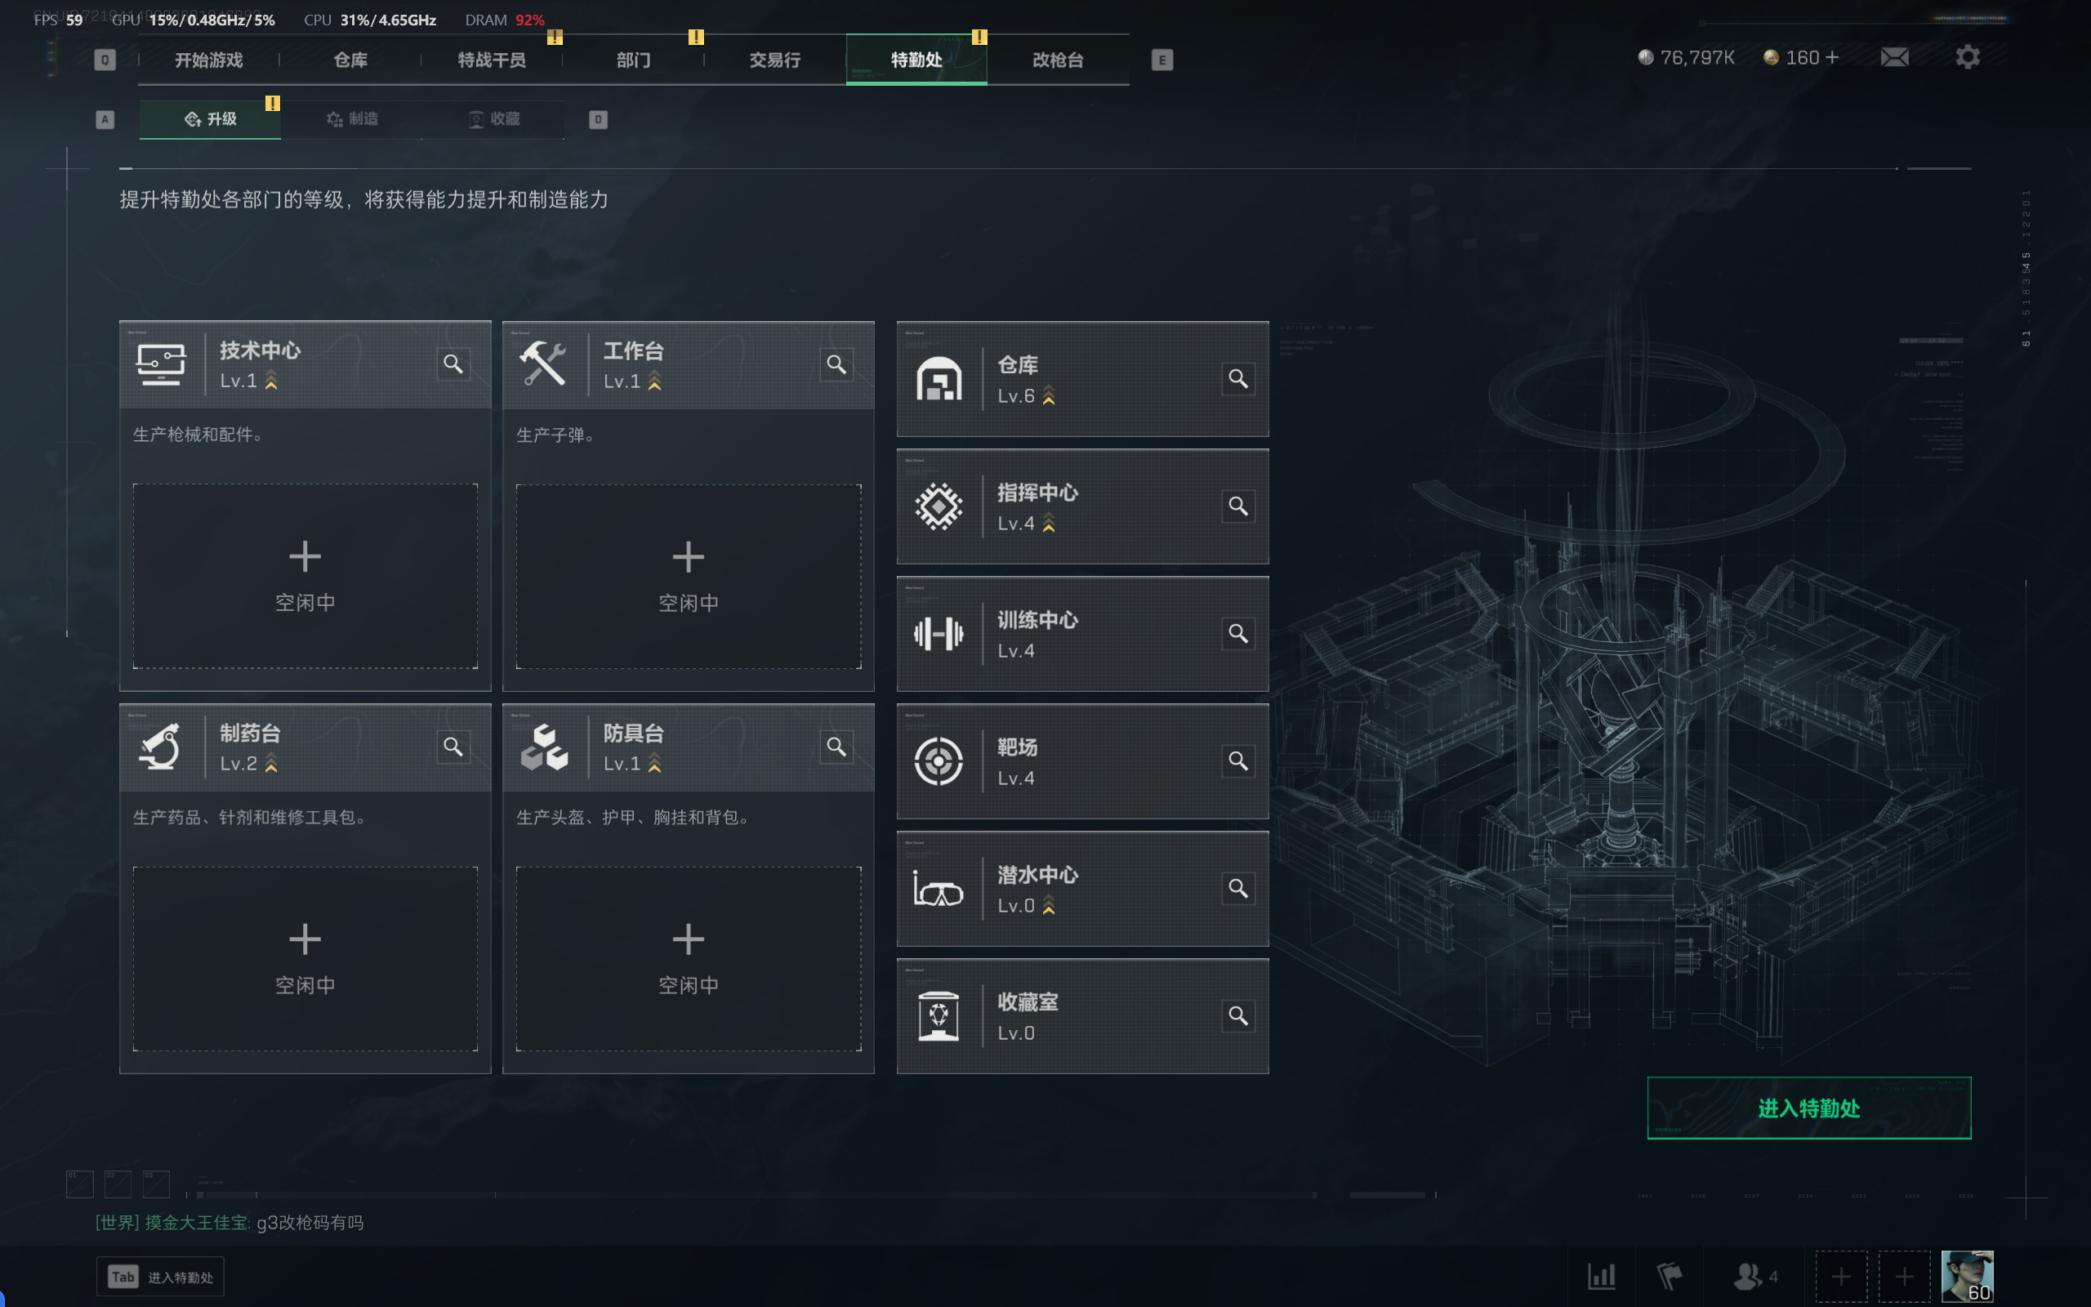Switch to 开始游戏 tab
The width and height of the screenshot is (2091, 1307).
pos(208,60)
